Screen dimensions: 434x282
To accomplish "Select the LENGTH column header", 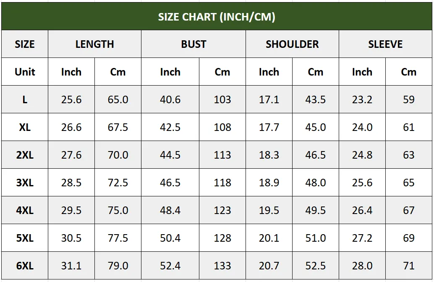I will pyautogui.click(x=95, y=44).
